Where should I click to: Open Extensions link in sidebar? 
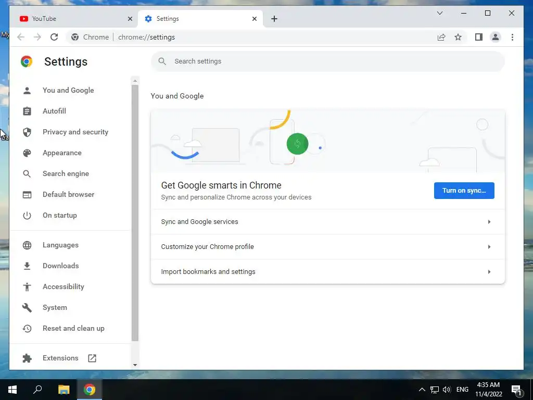click(60, 358)
